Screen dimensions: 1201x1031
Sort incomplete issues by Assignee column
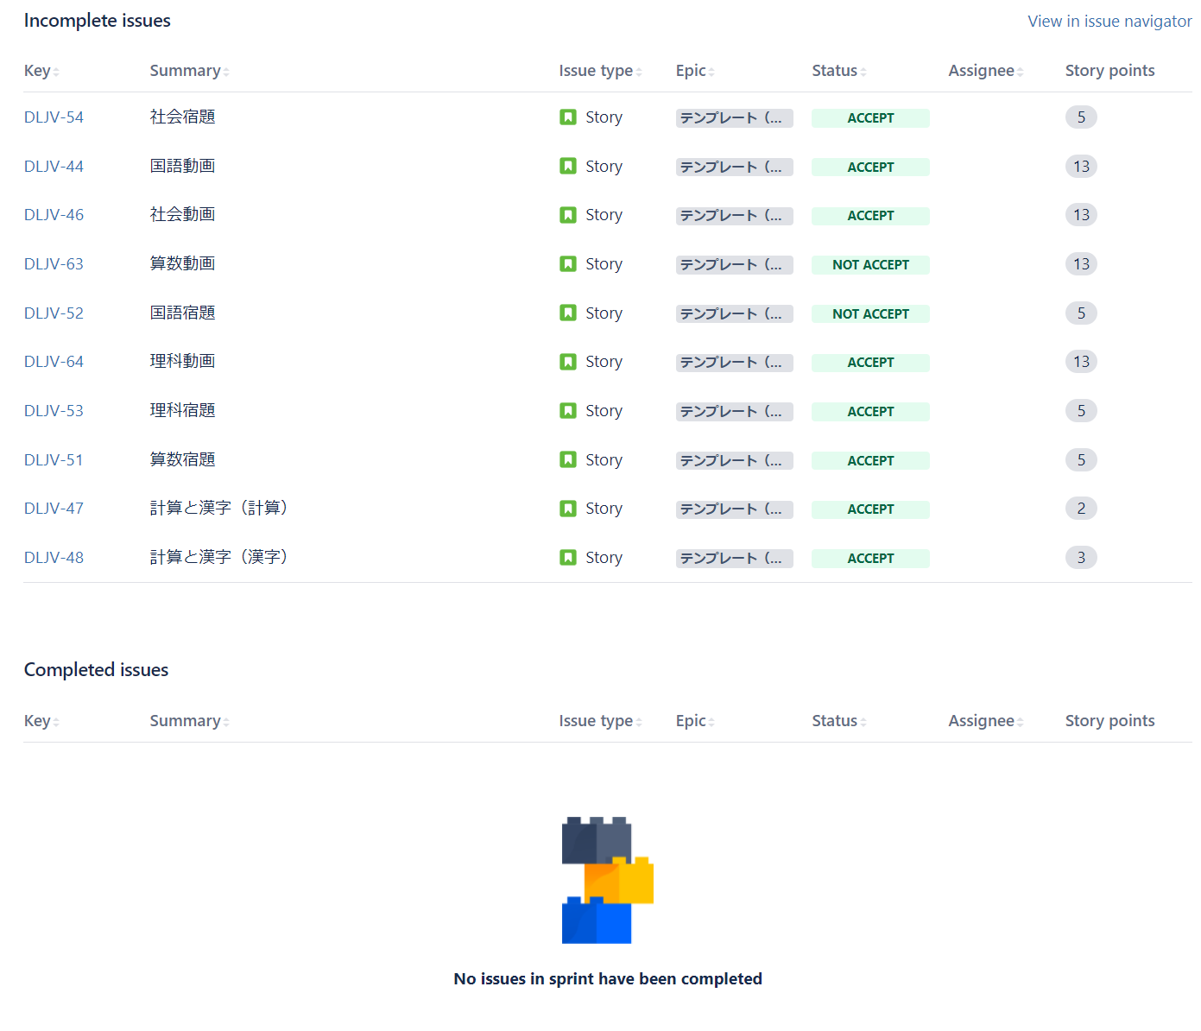point(985,71)
